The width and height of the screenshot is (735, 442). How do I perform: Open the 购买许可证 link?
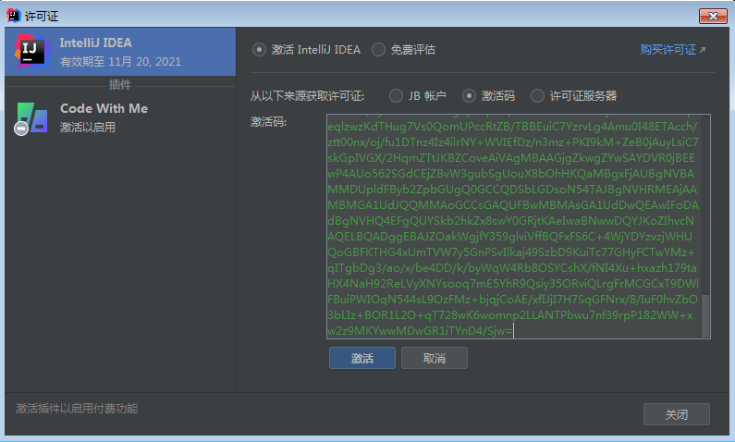(x=673, y=50)
